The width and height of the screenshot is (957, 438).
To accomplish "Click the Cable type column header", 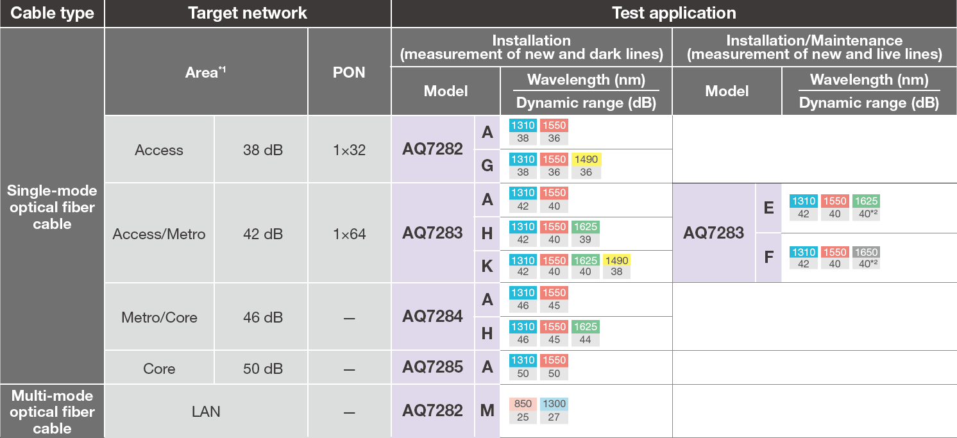I will 52,13.
